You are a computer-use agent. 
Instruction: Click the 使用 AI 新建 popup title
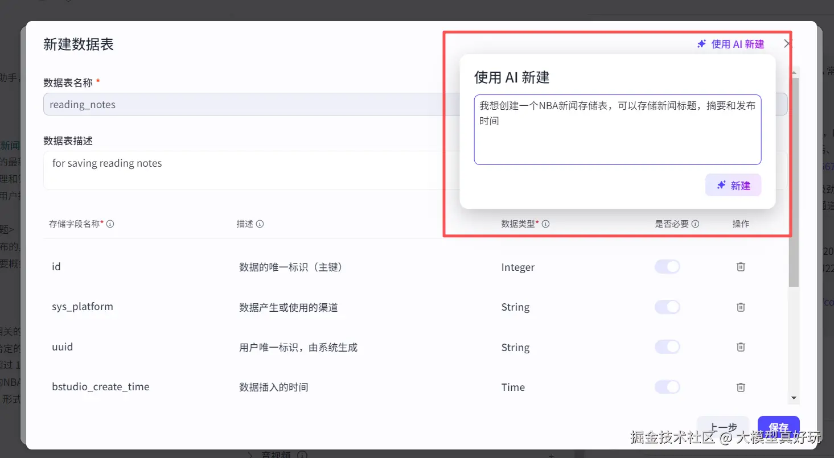512,77
